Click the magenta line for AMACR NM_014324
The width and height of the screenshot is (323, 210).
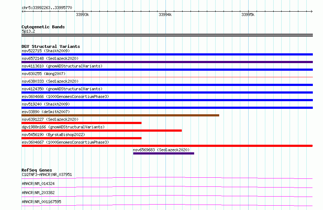click(167, 187)
